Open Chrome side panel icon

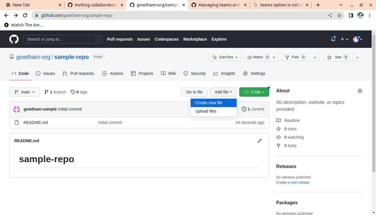coord(351,15)
